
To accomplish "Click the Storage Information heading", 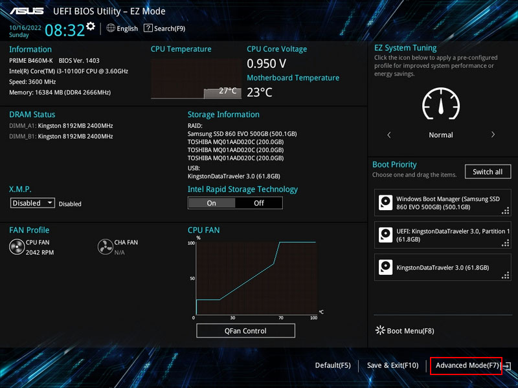I will (x=223, y=114).
